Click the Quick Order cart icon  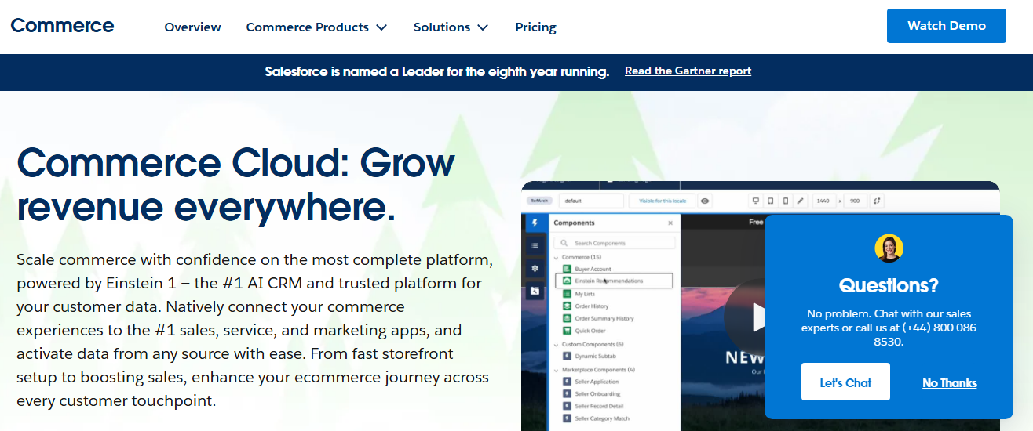click(568, 331)
